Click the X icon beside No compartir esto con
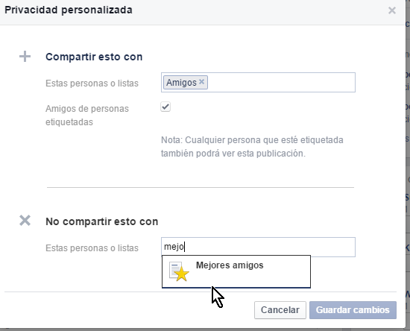410x331 pixels. (25, 221)
